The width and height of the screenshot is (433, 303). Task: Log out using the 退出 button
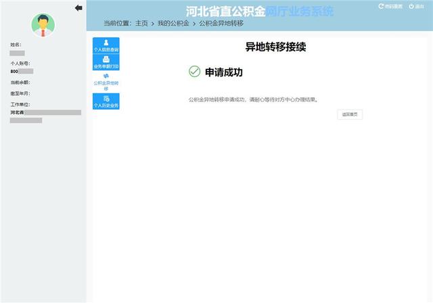(x=416, y=6)
